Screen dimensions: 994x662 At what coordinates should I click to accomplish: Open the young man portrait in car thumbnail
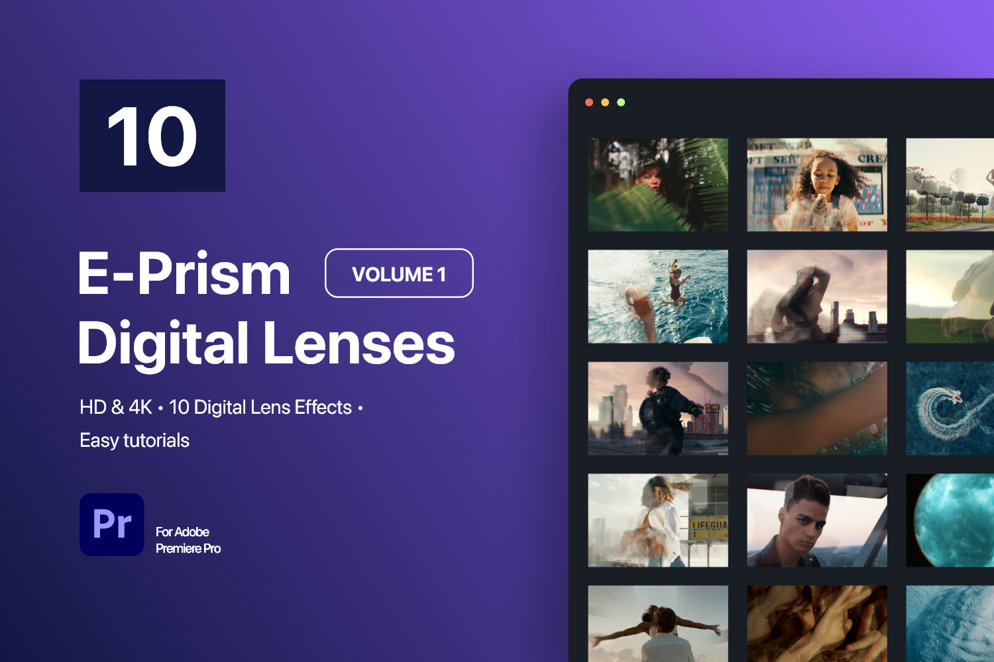coord(817,520)
